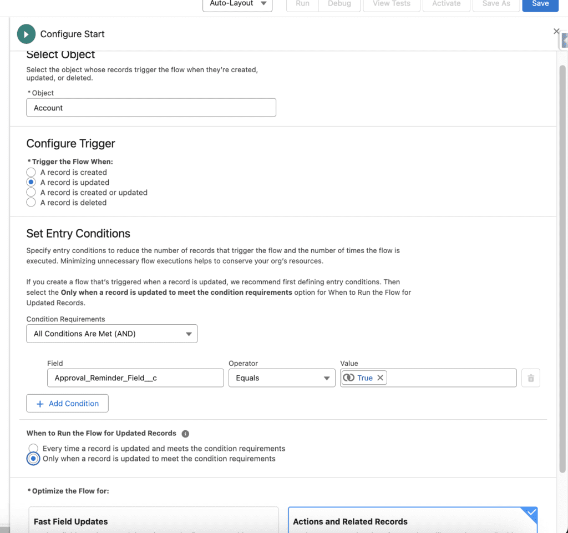Select the Fast Field Updates optimization card
The image size is (568, 533).
153,520
